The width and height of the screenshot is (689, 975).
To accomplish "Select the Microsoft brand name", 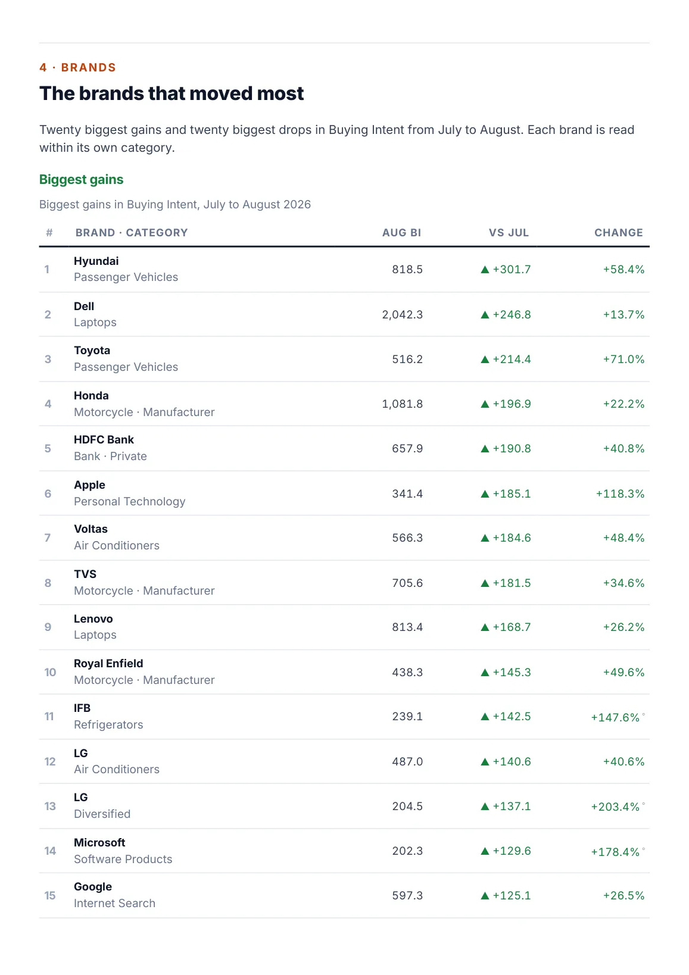I will pos(99,843).
